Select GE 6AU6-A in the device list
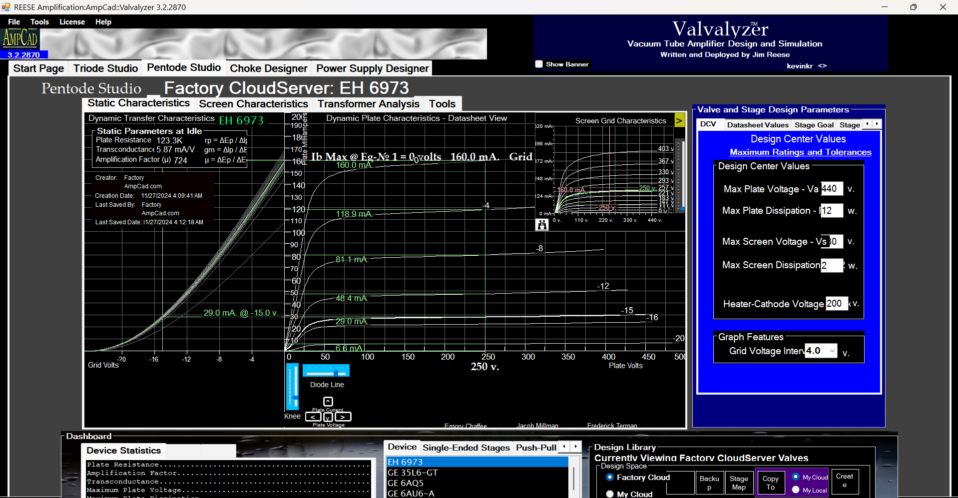 pyautogui.click(x=477, y=494)
